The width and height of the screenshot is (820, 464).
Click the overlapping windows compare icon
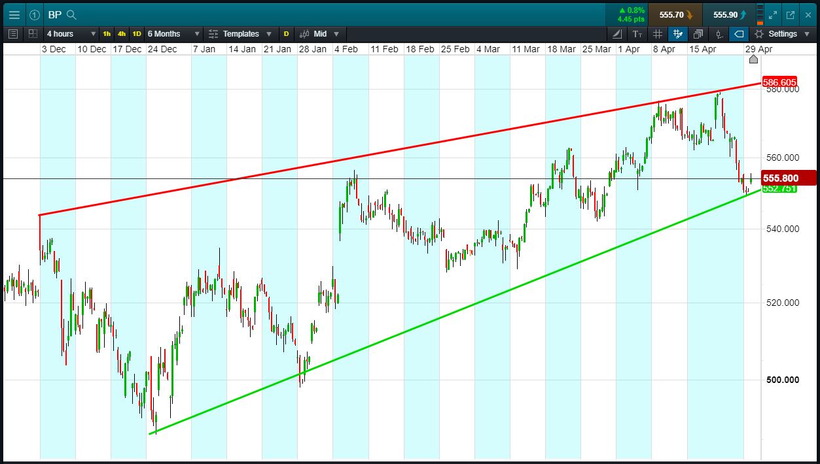698,34
